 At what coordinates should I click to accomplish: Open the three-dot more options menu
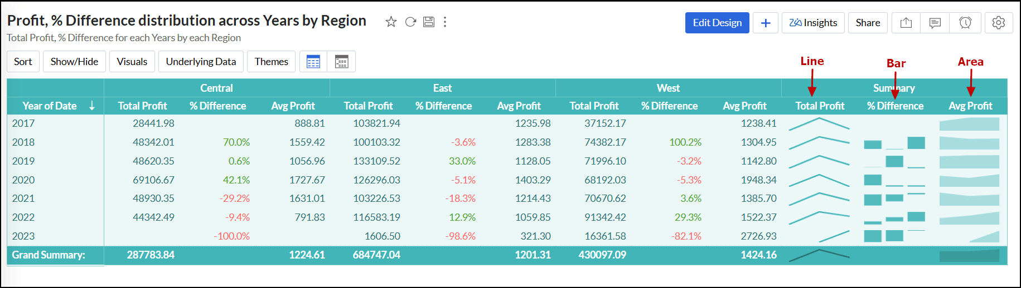[445, 22]
